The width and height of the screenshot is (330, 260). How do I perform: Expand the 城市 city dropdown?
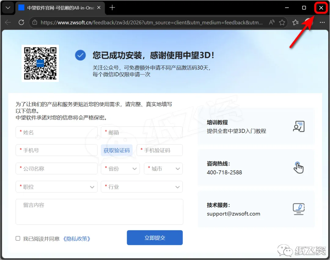(163, 168)
